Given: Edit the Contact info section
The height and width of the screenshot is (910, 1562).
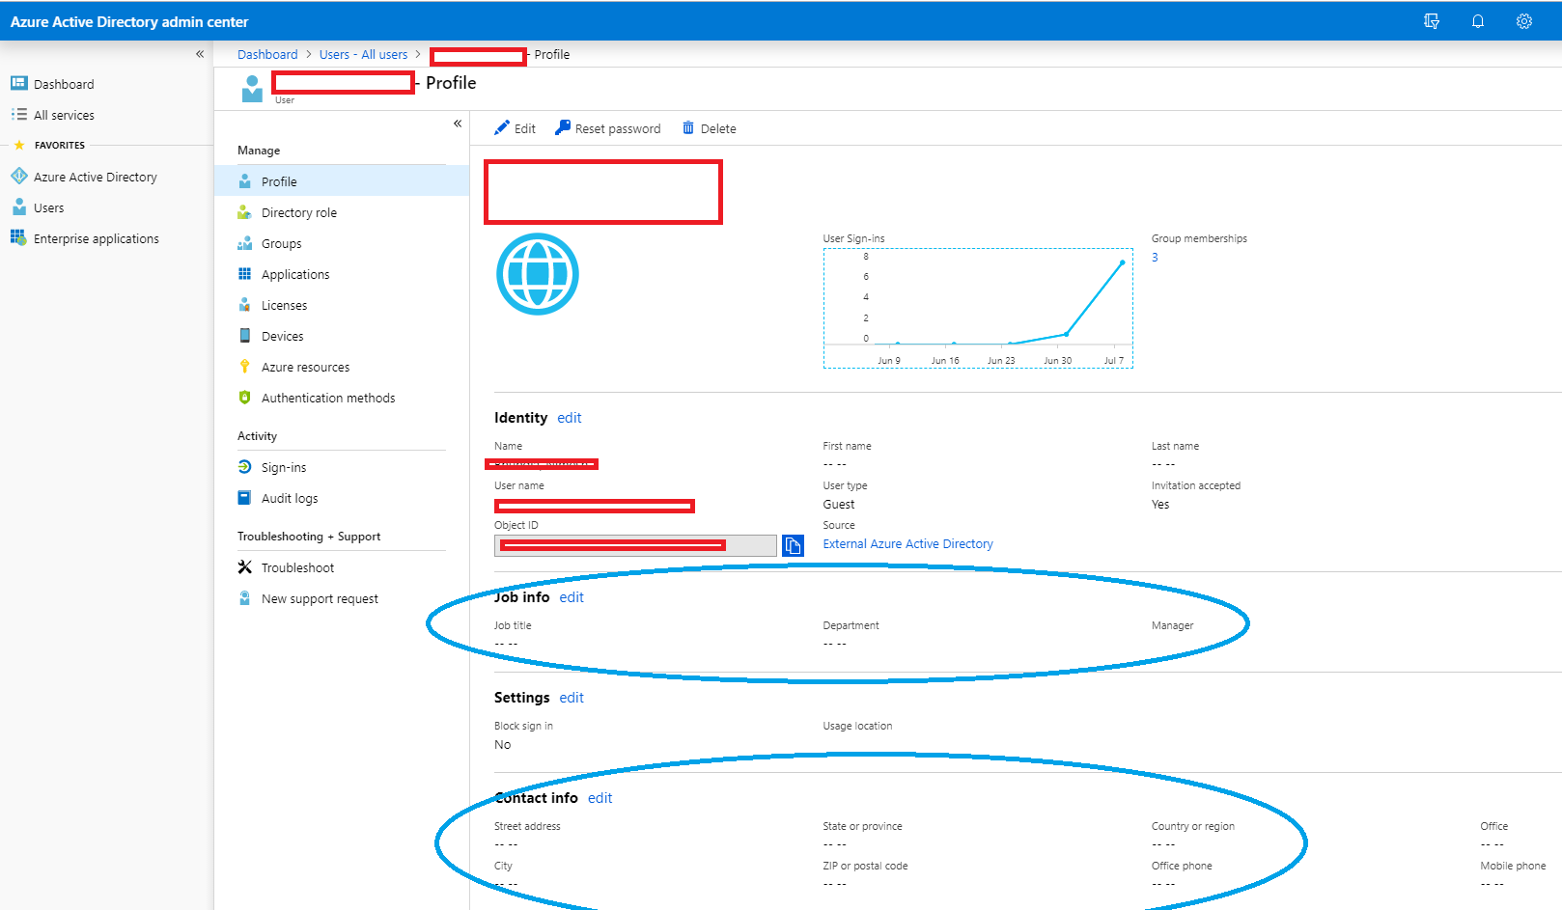Looking at the screenshot, I should click(600, 798).
